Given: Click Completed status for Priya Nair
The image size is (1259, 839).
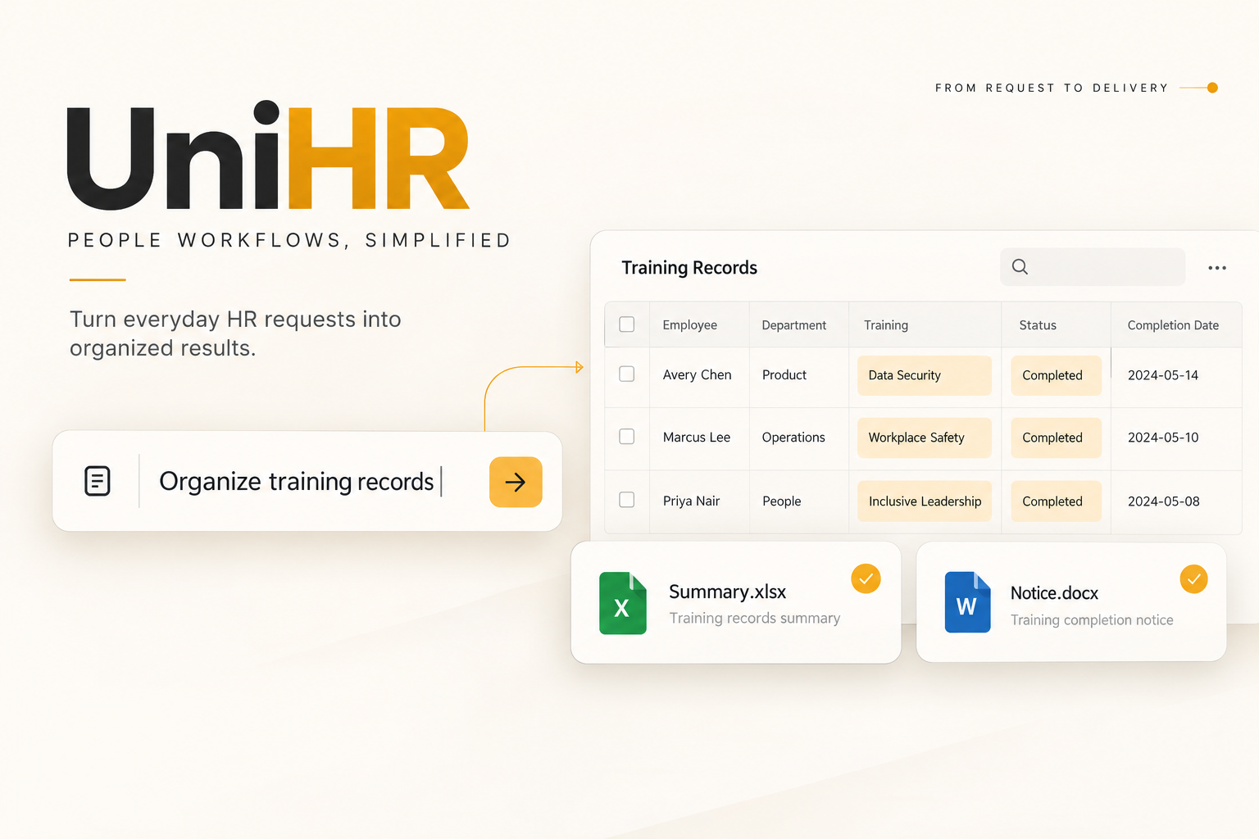Looking at the screenshot, I should coord(1056,501).
